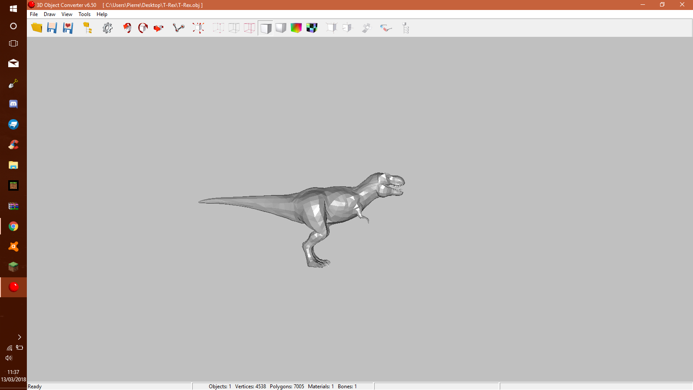Open Cortana search circle on taskbar
The image size is (693, 390).
(13, 26)
